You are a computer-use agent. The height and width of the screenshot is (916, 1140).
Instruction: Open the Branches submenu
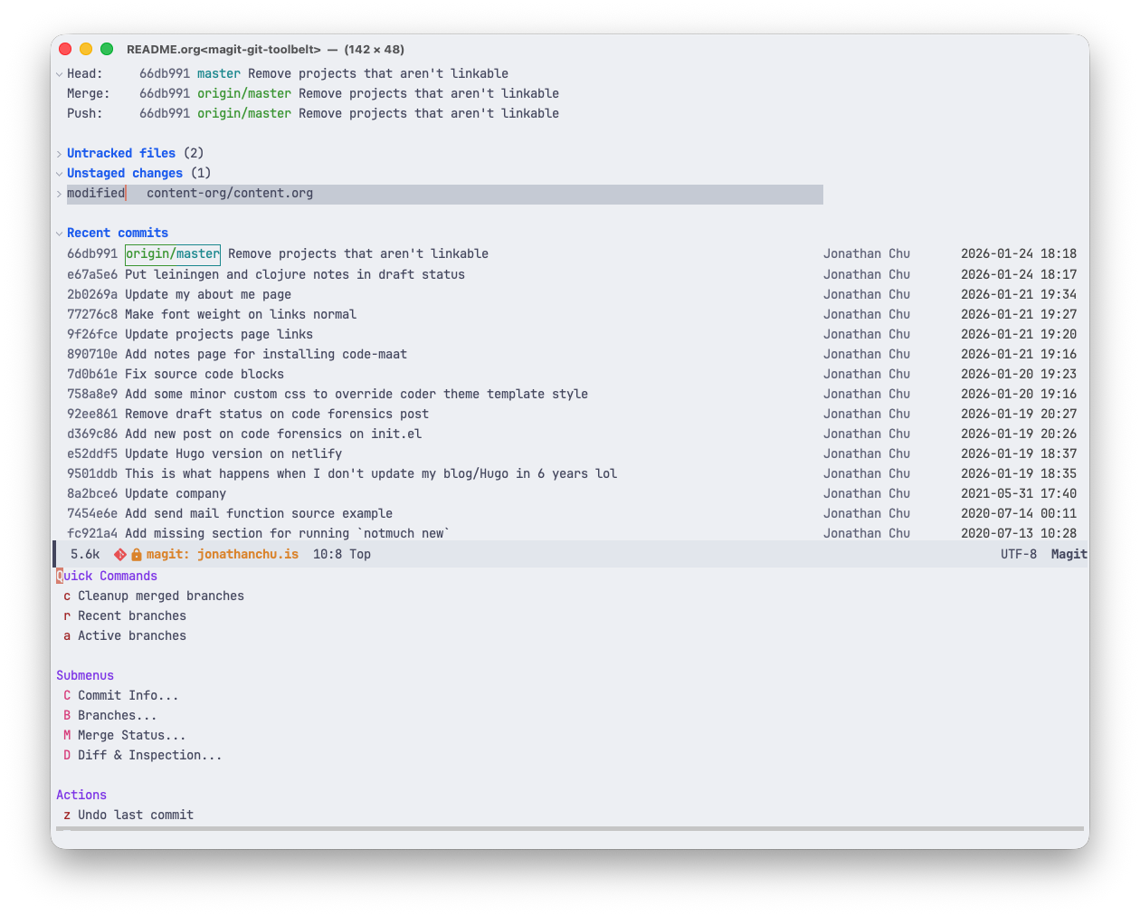click(x=117, y=715)
